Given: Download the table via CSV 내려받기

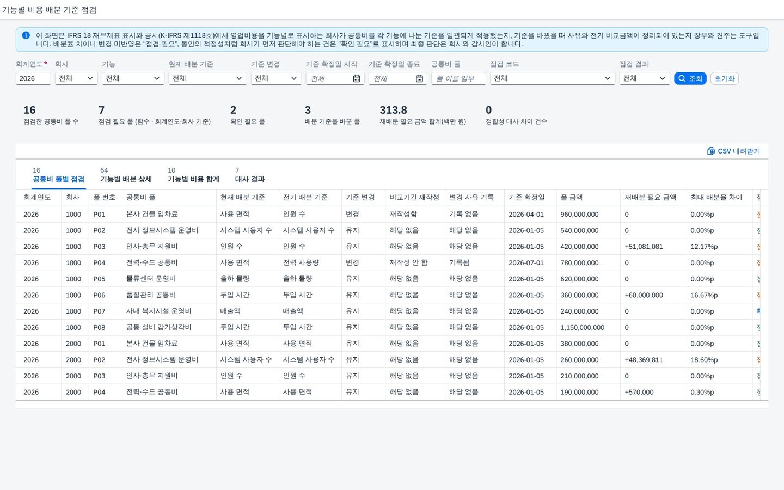Looking at the screenshot, I should (733, 151).
